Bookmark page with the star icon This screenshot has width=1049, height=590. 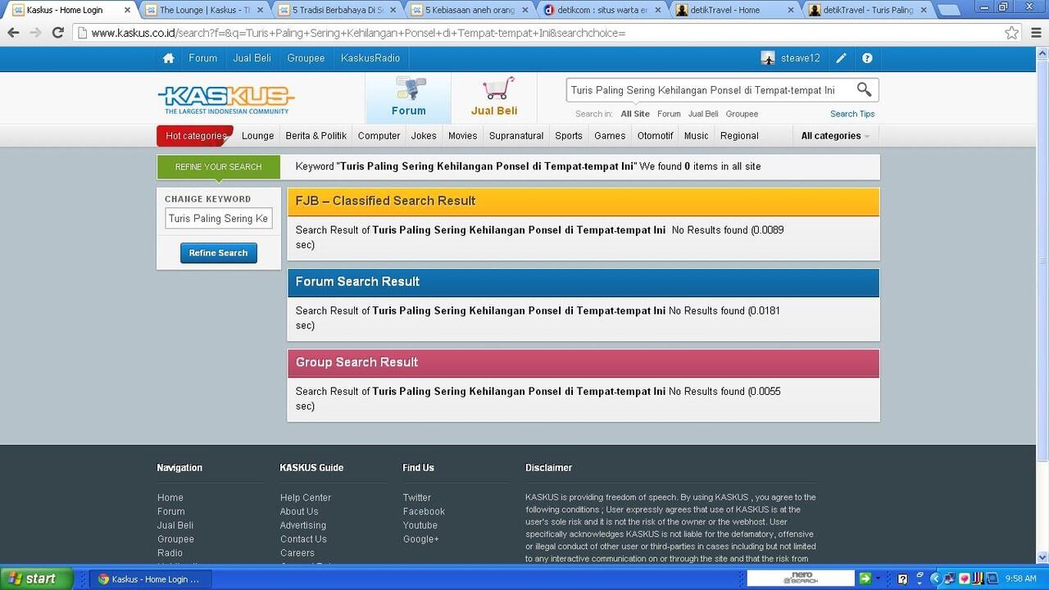(1012, 33)
